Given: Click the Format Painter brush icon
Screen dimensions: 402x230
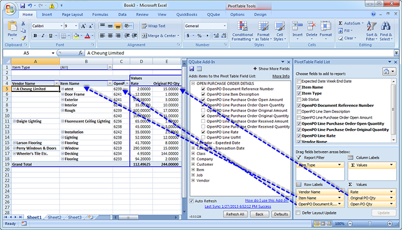Looking at the screenshot, I should point(24,38).
